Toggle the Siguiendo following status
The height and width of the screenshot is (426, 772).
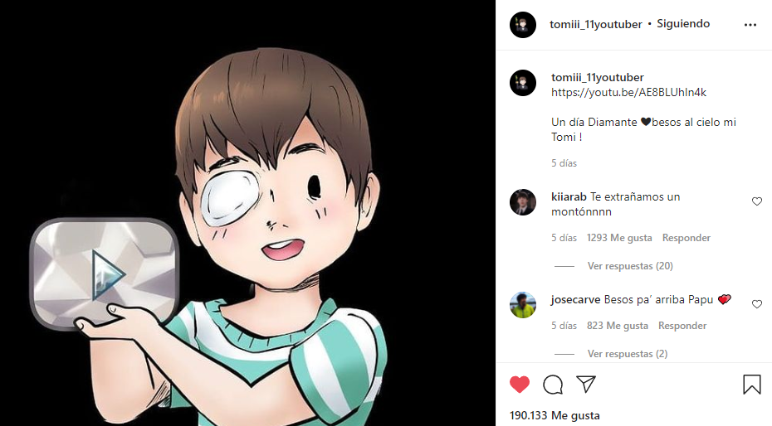click(x=683, y=24)
